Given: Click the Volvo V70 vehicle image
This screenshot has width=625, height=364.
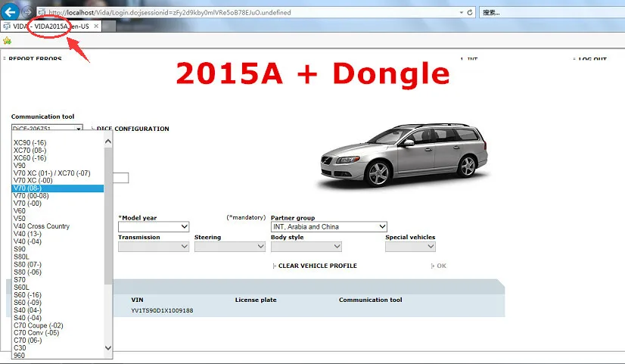Looking at the screenshot, I should tap(403, 155).
